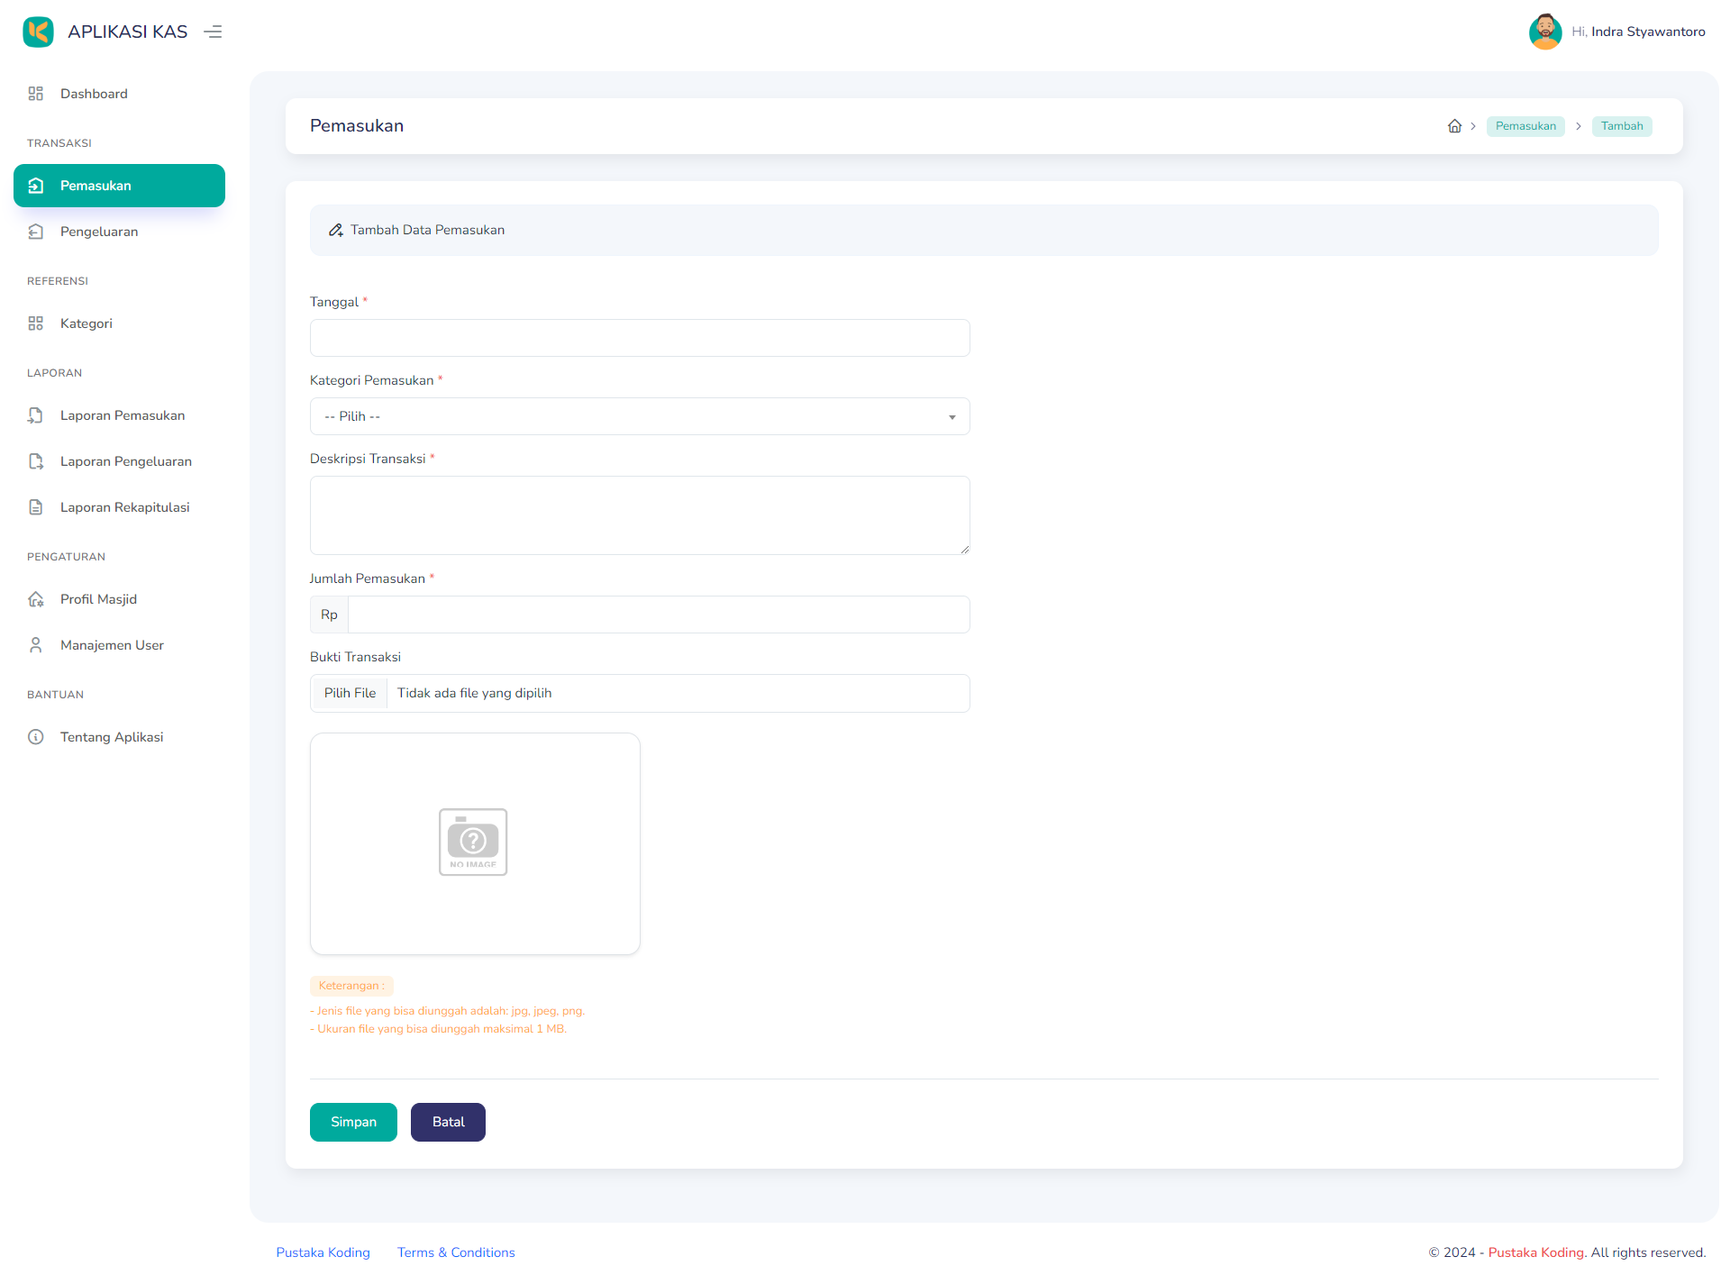Select the Profil Masjid house icon

[35, 598]
